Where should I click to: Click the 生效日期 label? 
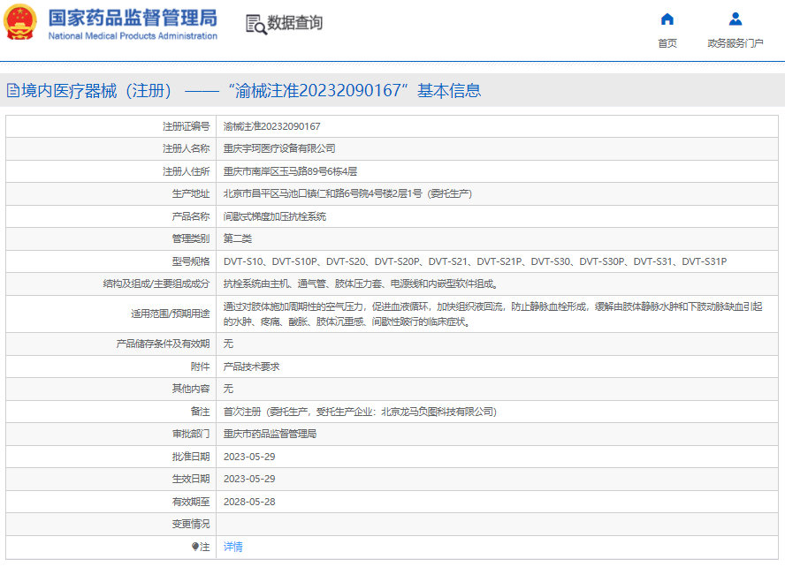pos(191,479)
